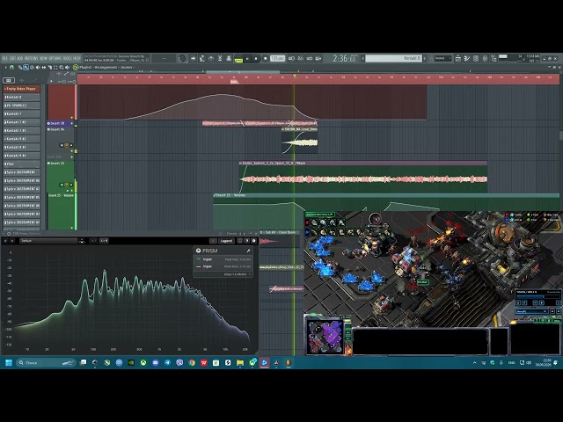Click the Trailer guitars audio clip title
The height and width of the screenshot is (422, 563).
[274, 163]
